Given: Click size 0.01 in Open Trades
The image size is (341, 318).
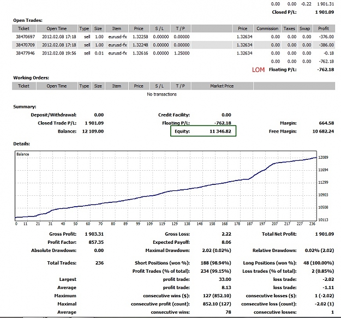Looking at the screenshot, I should click(99, 53).
